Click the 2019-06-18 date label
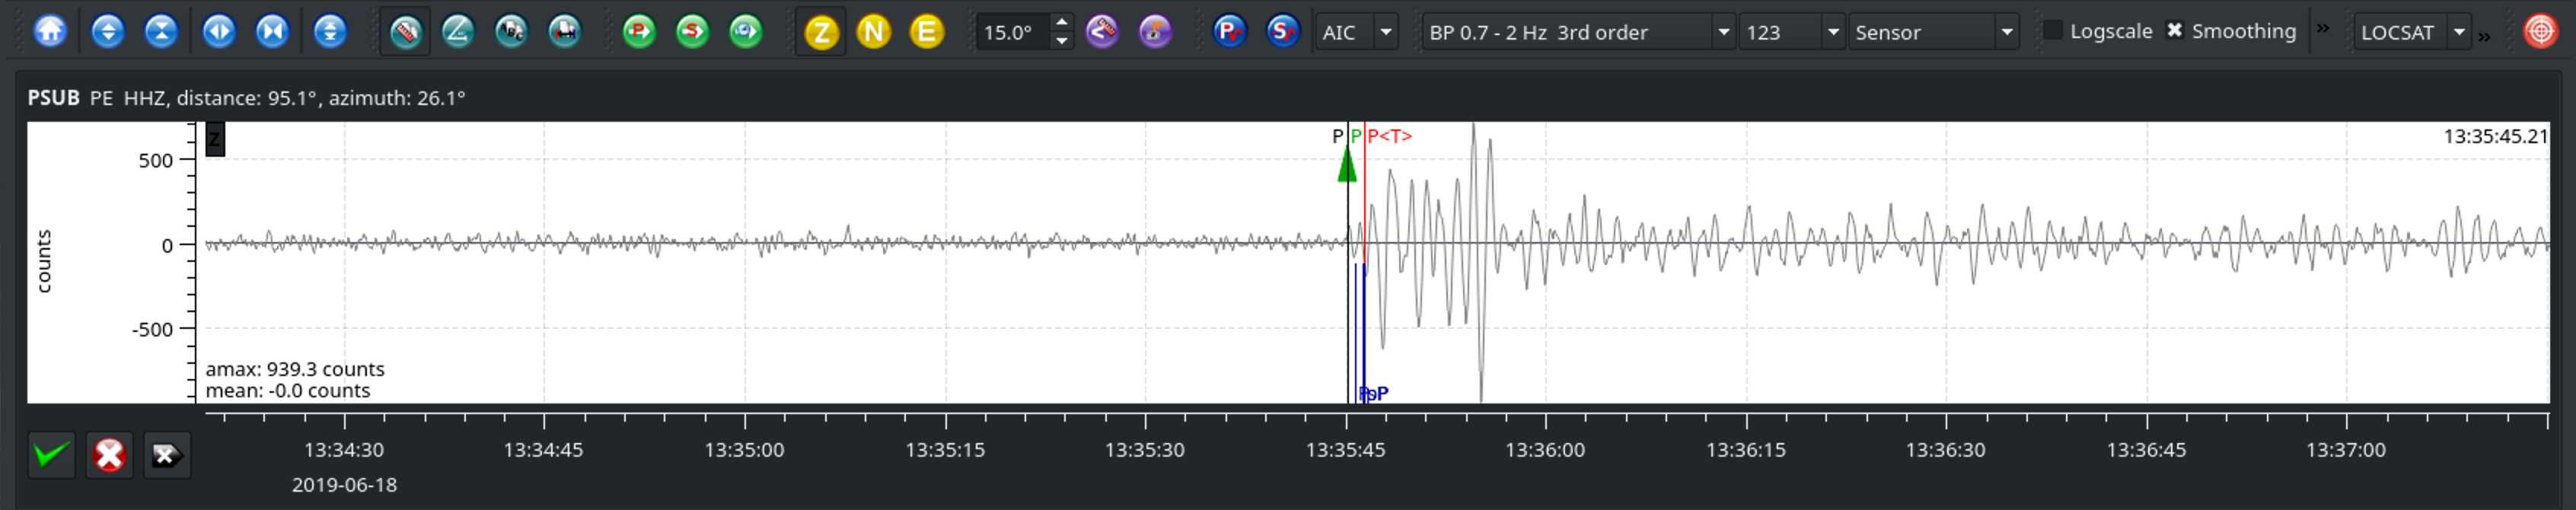Image resolution: width=2576 pixels, height=510 pixels. pyautogui.click(x=344, y=485)
